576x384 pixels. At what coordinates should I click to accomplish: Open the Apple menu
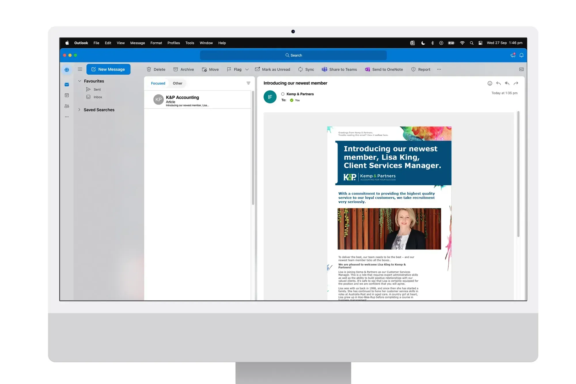[67, 43]
